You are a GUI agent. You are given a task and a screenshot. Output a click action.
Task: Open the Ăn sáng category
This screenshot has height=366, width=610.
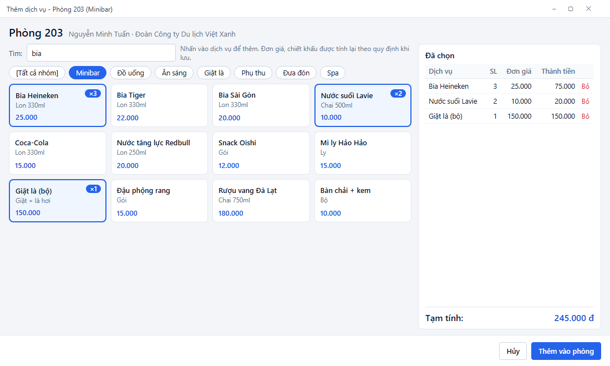[x=174, y=73]
